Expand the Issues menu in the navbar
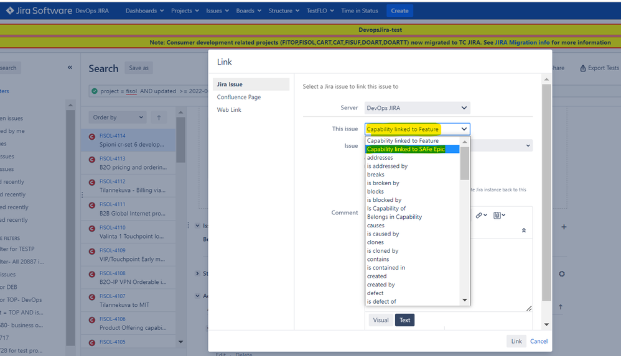Viewport: 621px width, 356px height. point(217,11)
